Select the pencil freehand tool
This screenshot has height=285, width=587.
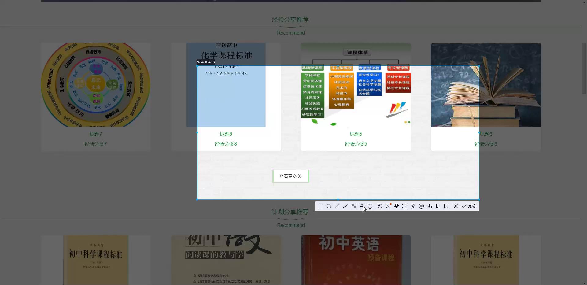tap(345, 206)
